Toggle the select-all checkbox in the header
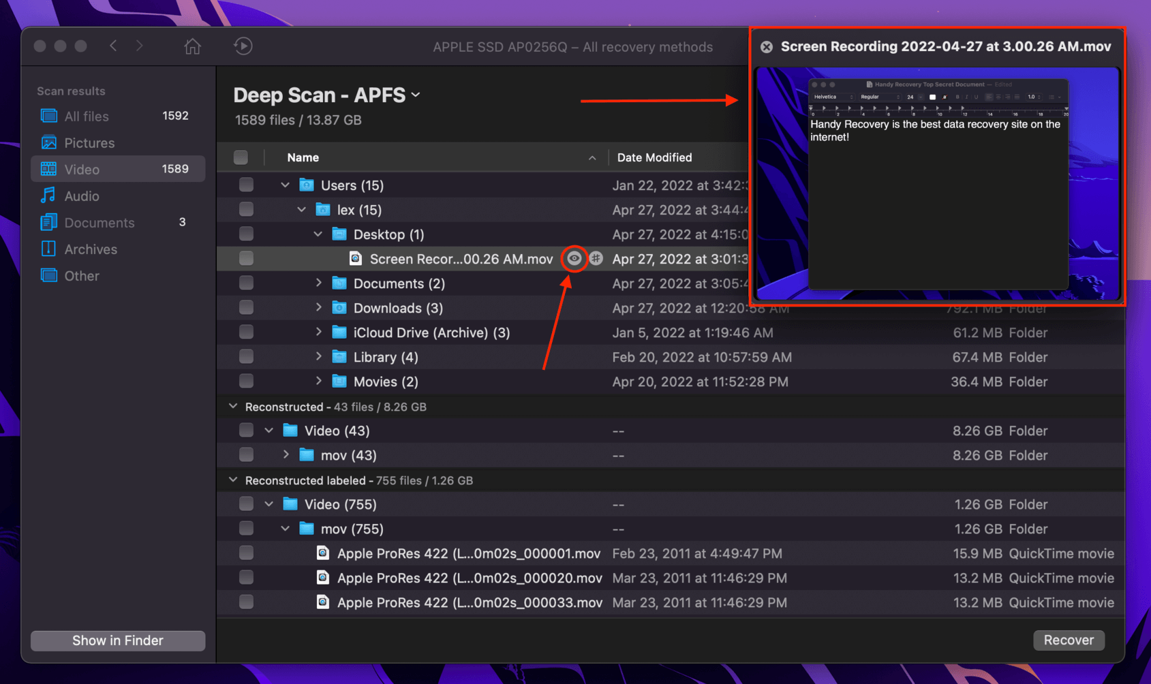The height and width of the screenshot is (684, 1151). point(241,157)
